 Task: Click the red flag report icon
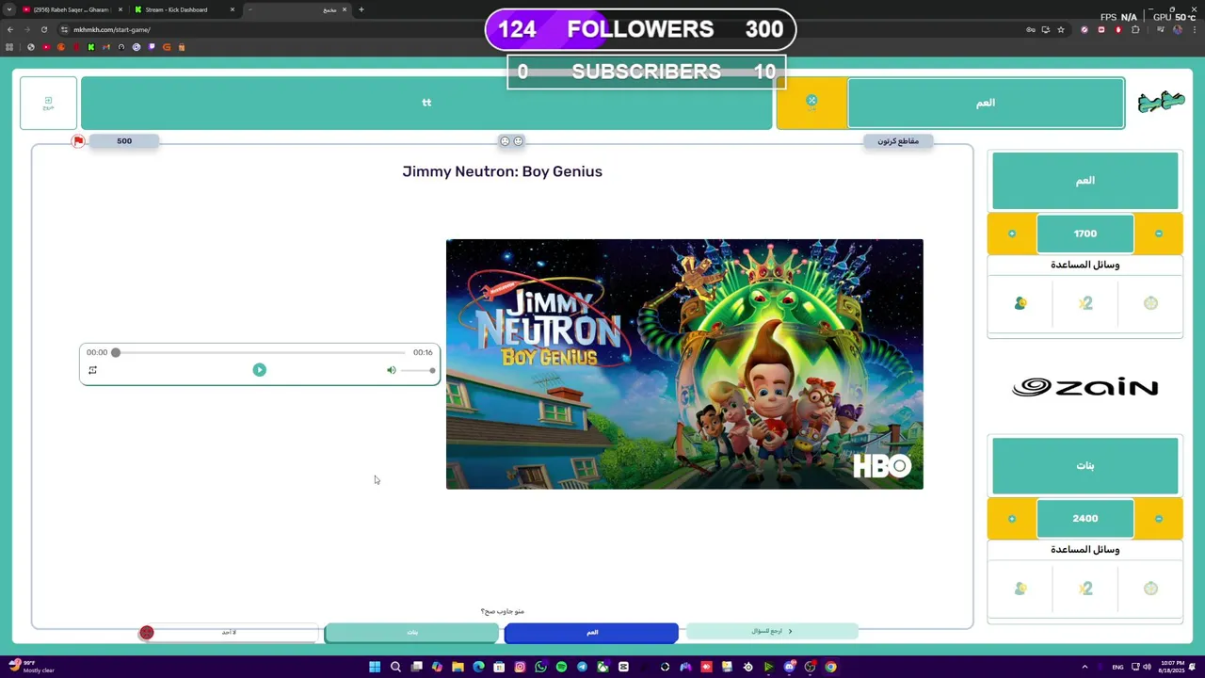pyautogui.click(x=78, y=141)
